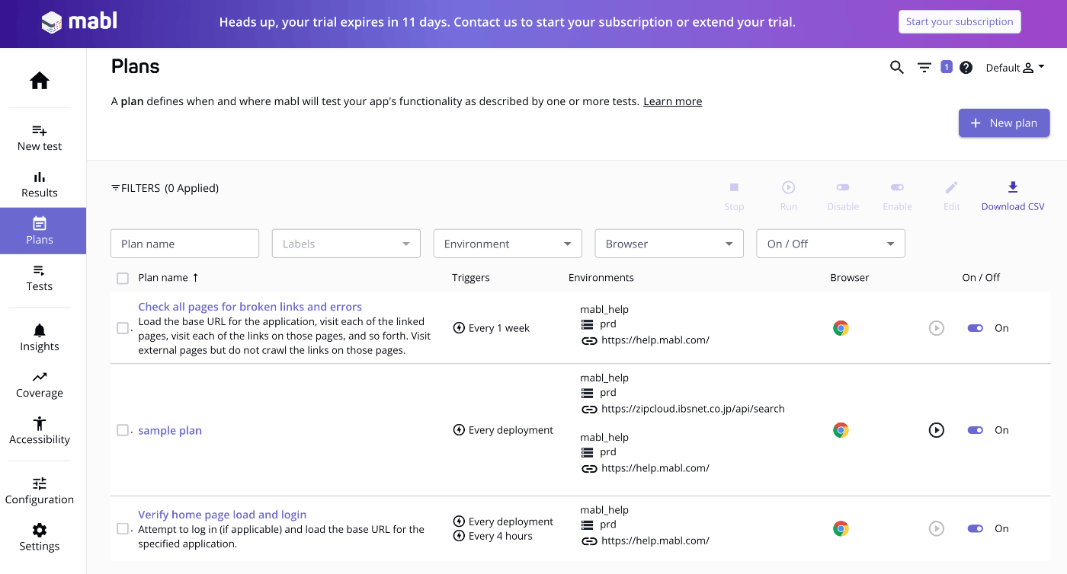The image size is (1067, 574).
Task: Click the Enable toolbar icon
Action: pyautogui.click(x=897, y=196)
